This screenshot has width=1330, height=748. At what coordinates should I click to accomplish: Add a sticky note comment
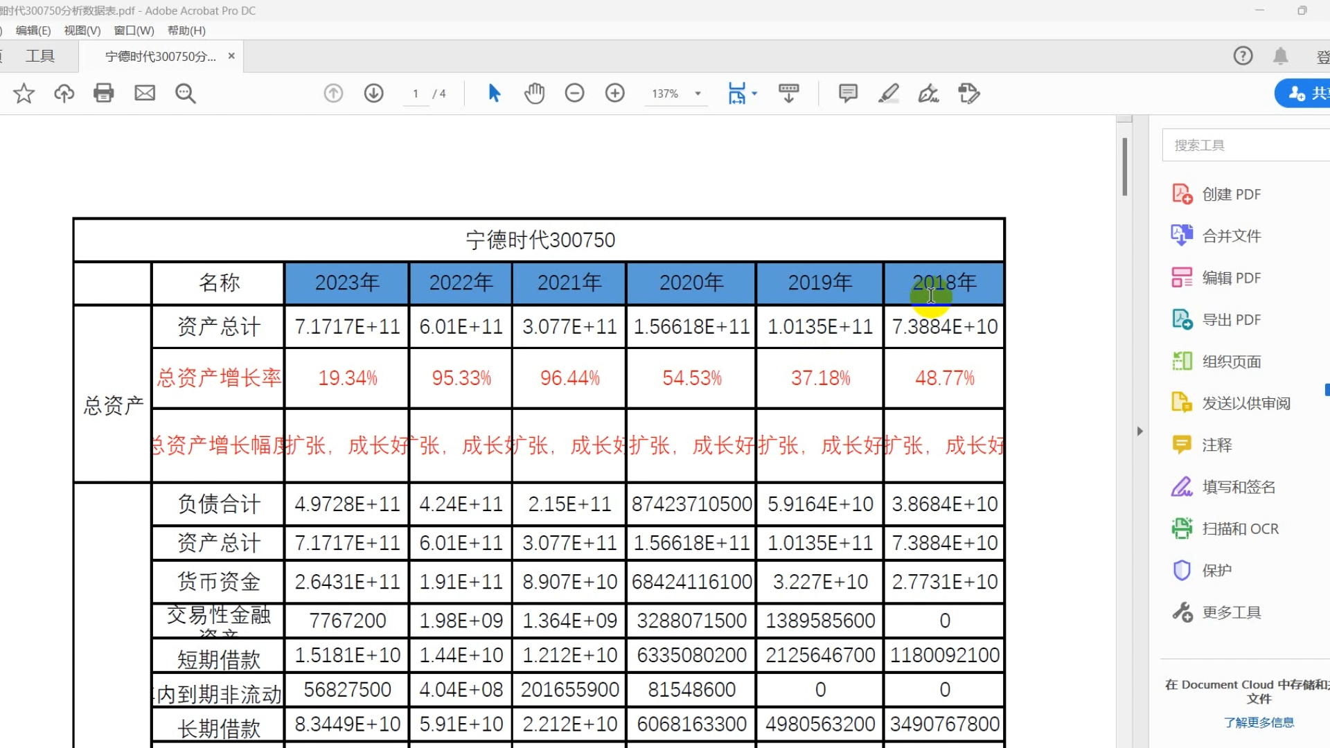(x=848, y=93)
